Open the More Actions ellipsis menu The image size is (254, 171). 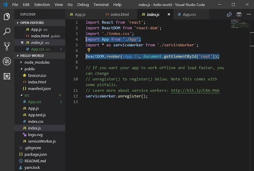point(249,14)
